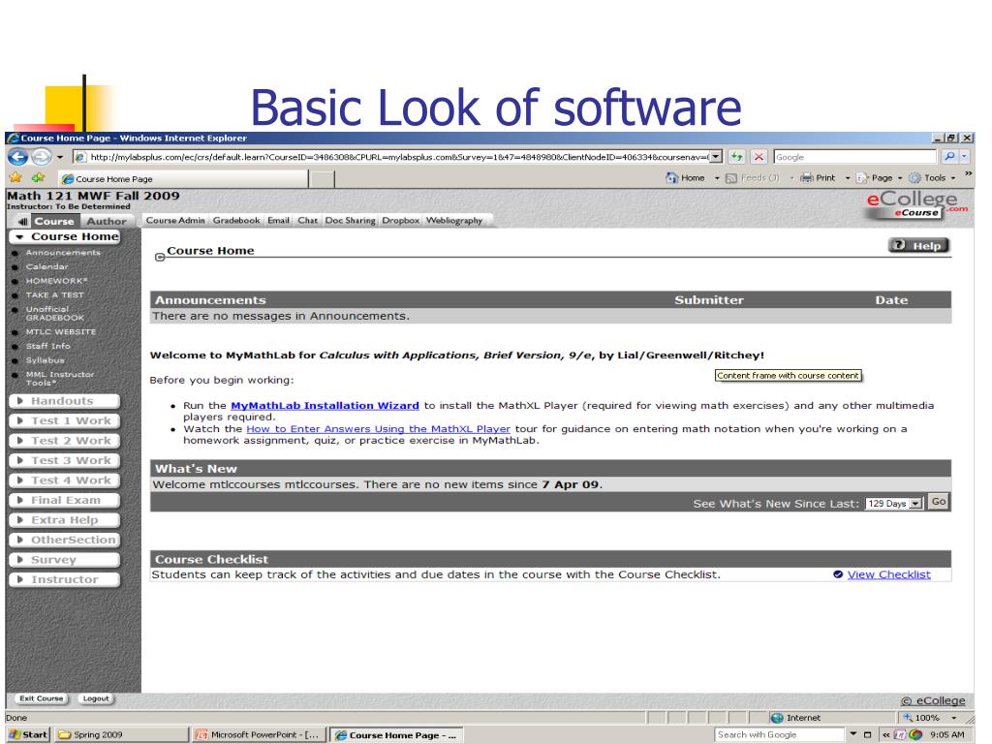992x744 pixels.
Task: Expand the OtherSection unit
Action: 65,540
